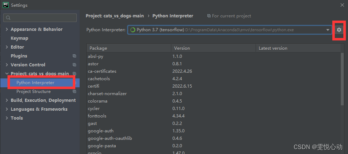This screenshot has width=348, height=154.
Task: Select the certifi package row
Action: pyautogui.click(x=213, y=86)
